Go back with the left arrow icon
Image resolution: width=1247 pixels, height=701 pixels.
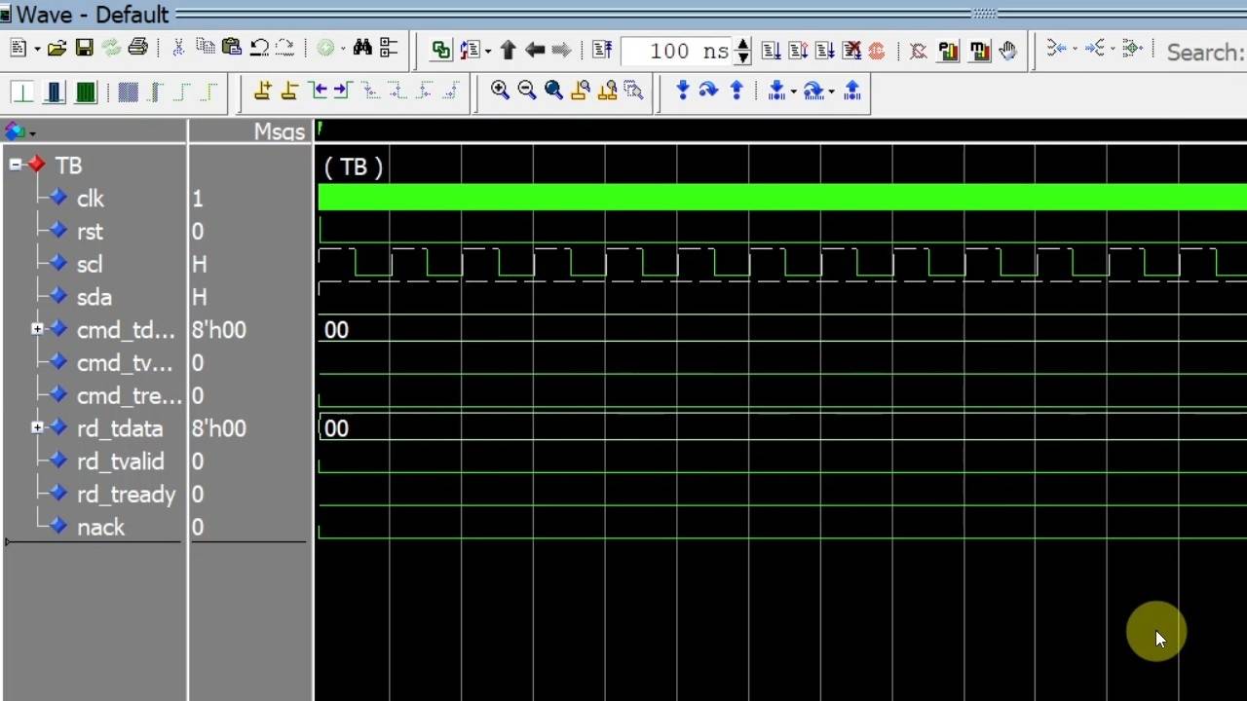pyautogui.click(x=534, y=50)
